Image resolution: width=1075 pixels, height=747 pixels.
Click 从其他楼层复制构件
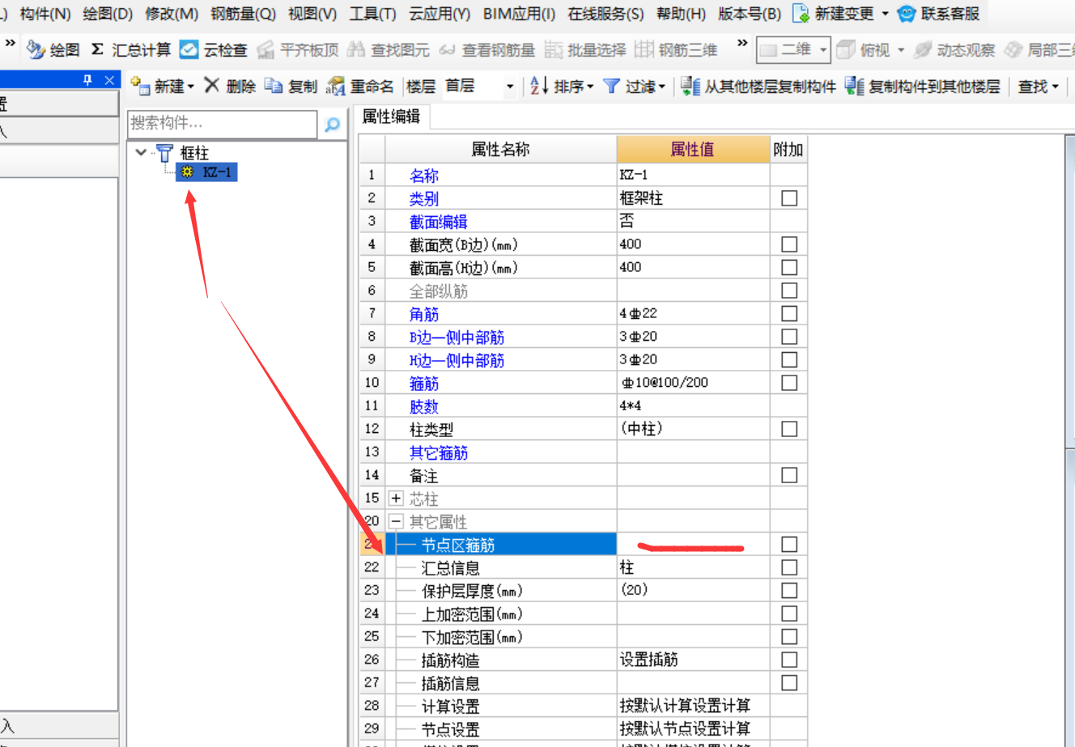758,86
